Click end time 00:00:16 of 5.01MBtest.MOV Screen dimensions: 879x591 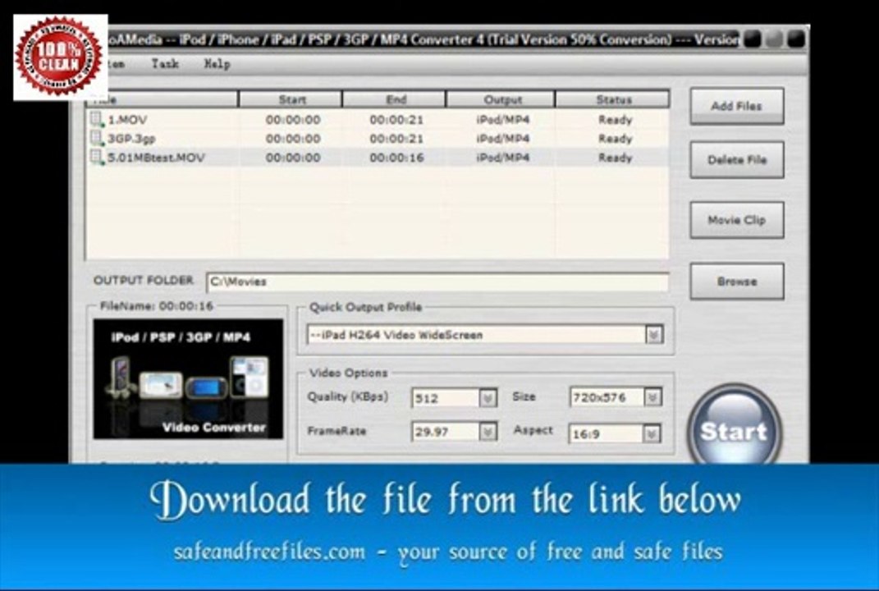click(396, 158)
